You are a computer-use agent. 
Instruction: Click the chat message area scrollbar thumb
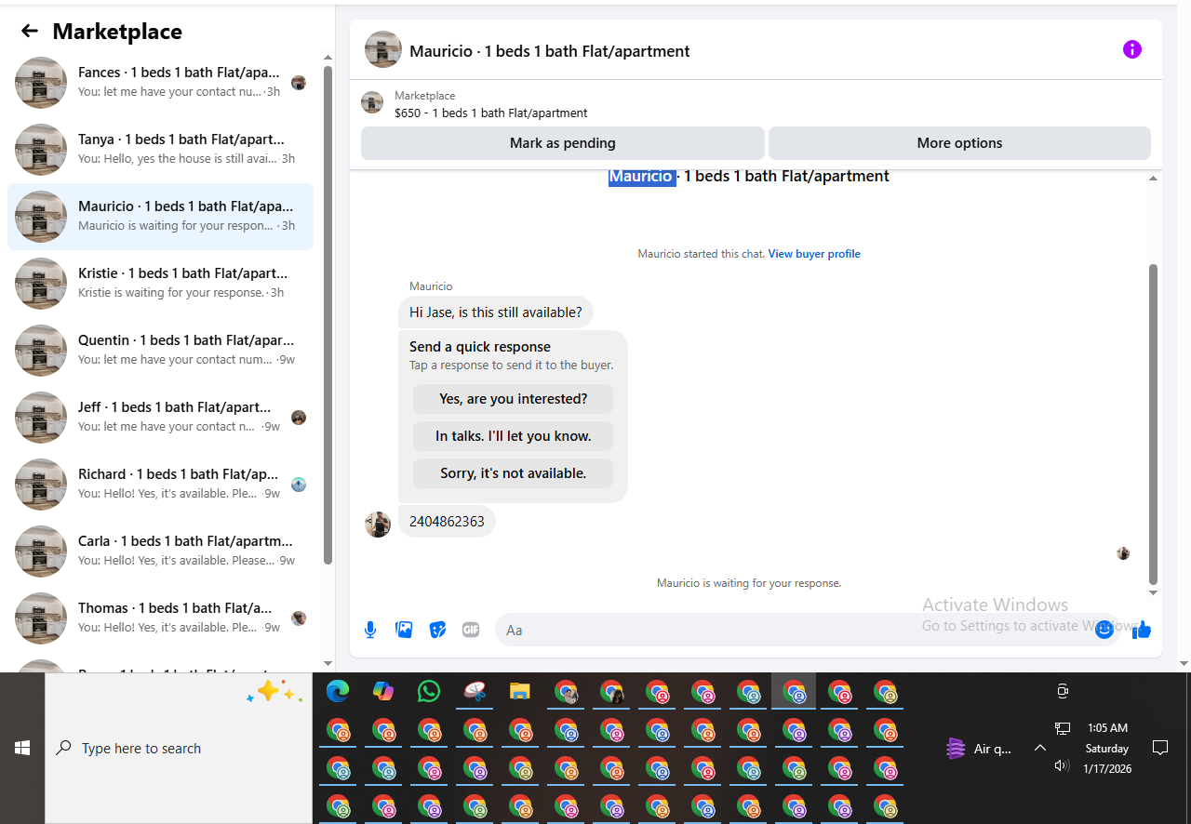pos(1154,423)
